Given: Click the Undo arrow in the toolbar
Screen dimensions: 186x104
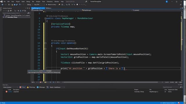Looking at the screenshot, I should click(x=20, y=5).
